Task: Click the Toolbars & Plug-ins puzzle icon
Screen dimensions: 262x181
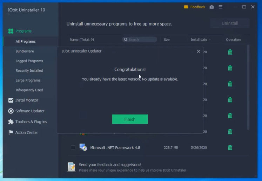Action: 11,122
